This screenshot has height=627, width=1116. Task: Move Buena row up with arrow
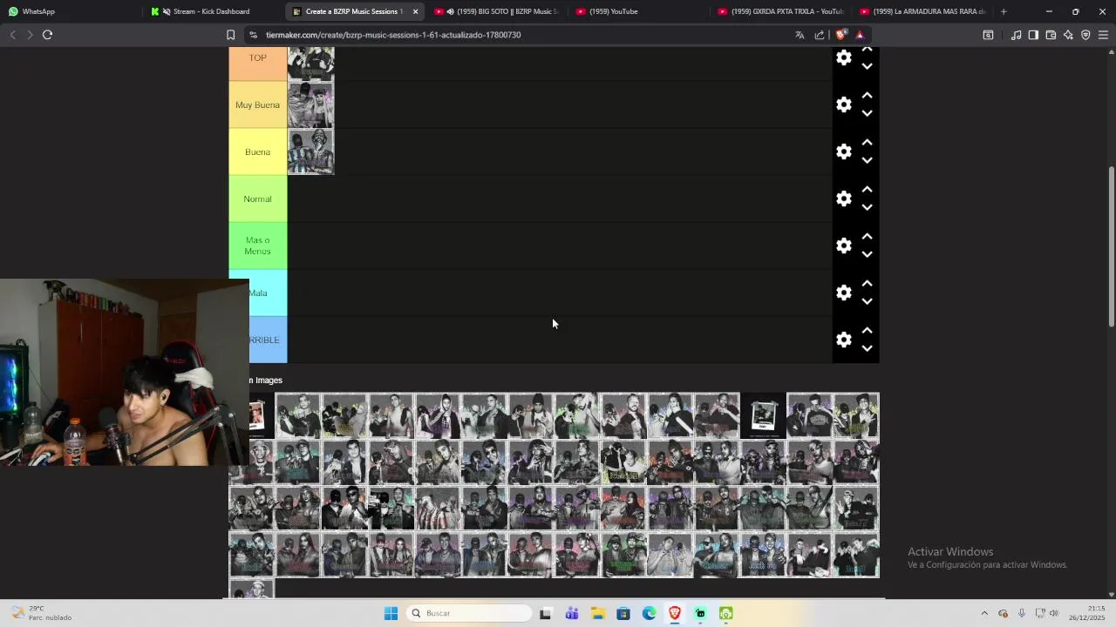pos(867,143)
